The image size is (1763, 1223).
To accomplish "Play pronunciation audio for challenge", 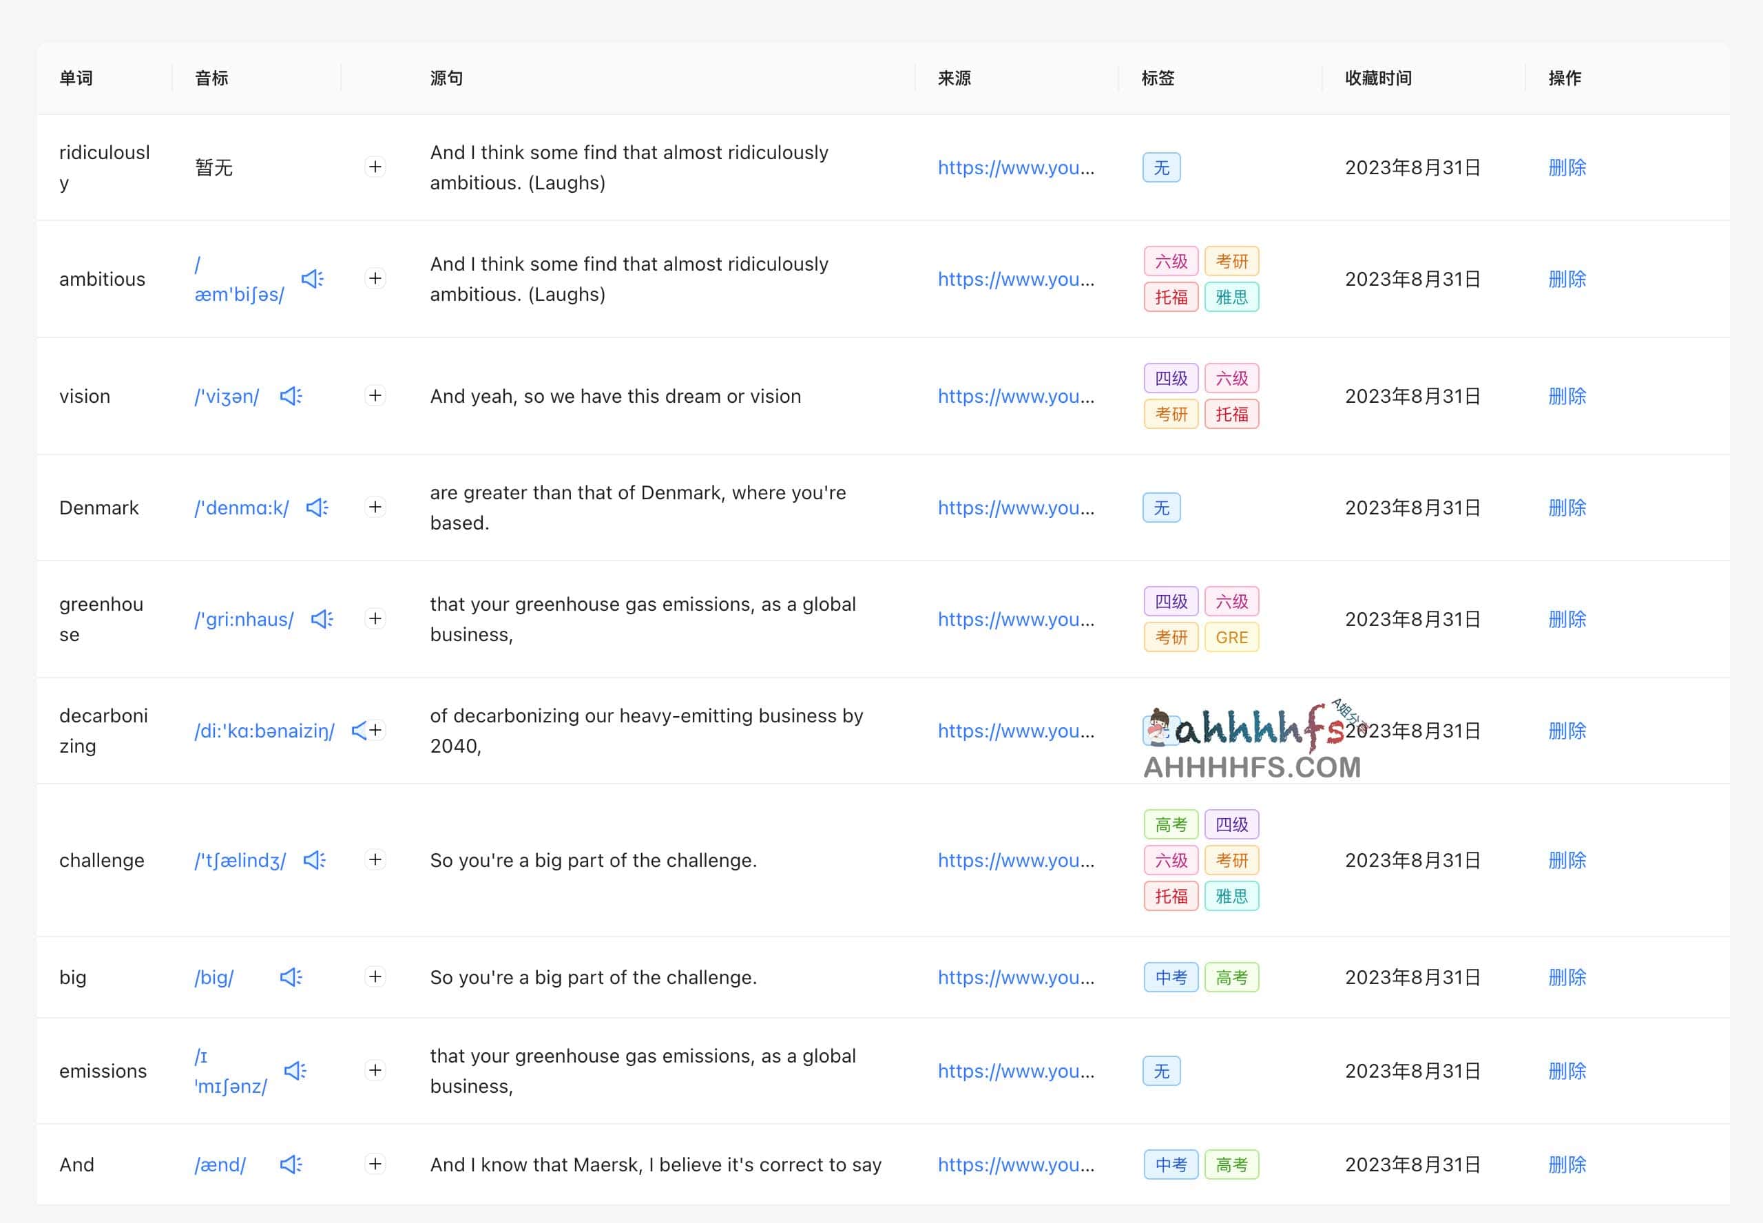I will (x=314, y=860).
